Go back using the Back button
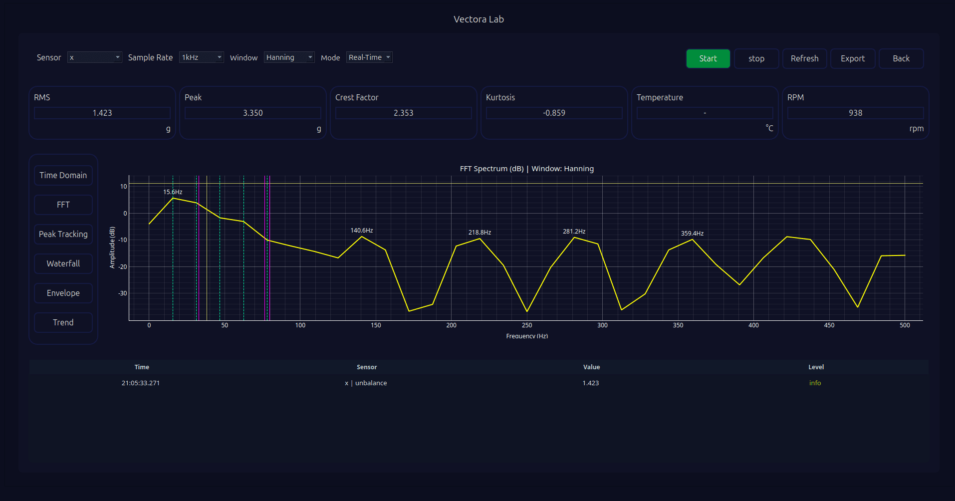Screen dimensions: 955x501 click(x=901, y=58)
